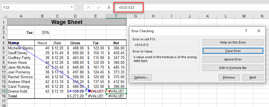
Task: Click the #VALUE! cell in F15
Action: (x=116, y=91)
